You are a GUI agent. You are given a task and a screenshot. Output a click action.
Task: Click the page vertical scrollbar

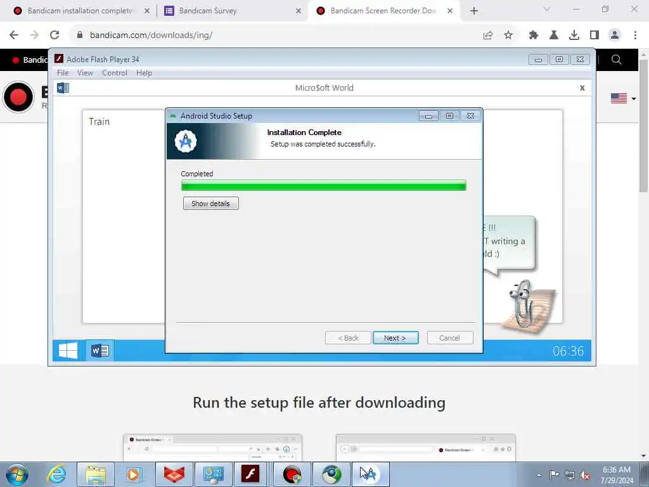(x=644, y=127)
